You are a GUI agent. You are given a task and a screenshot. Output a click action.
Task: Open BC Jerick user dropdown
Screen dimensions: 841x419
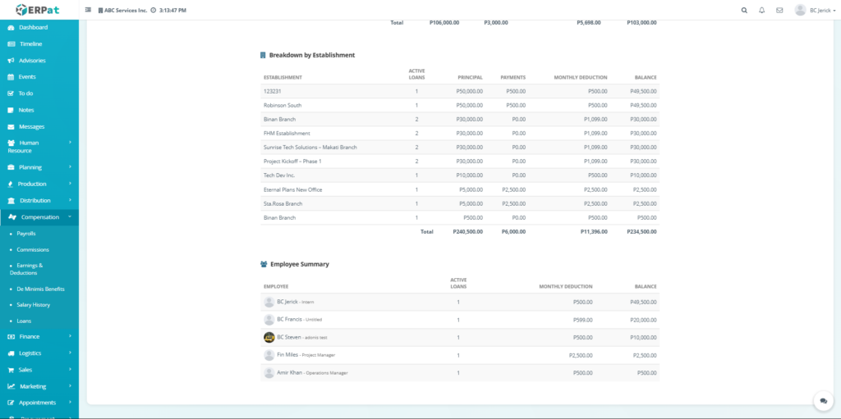point(816,11)
